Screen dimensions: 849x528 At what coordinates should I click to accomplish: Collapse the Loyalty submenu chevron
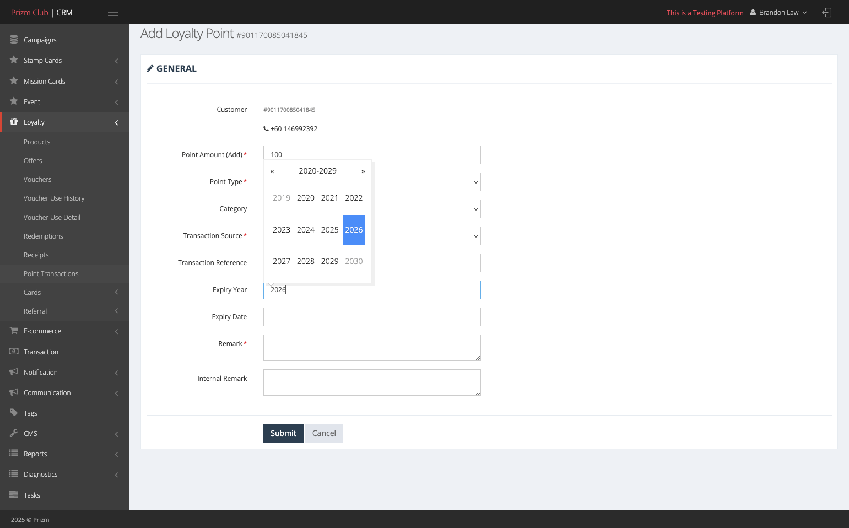[116, 122]
